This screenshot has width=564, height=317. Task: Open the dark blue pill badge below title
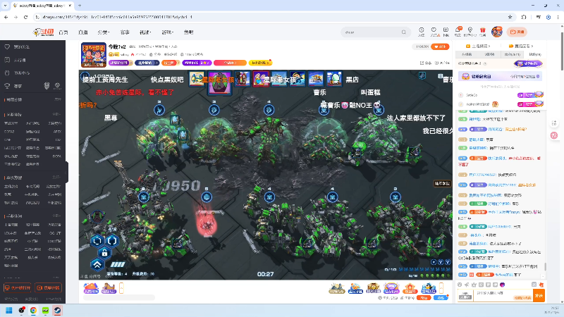(x=147, y=63)
